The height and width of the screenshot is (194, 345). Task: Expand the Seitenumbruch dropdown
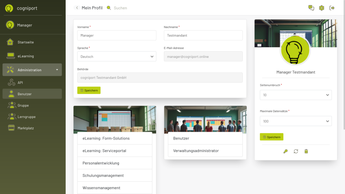point(295,95)
